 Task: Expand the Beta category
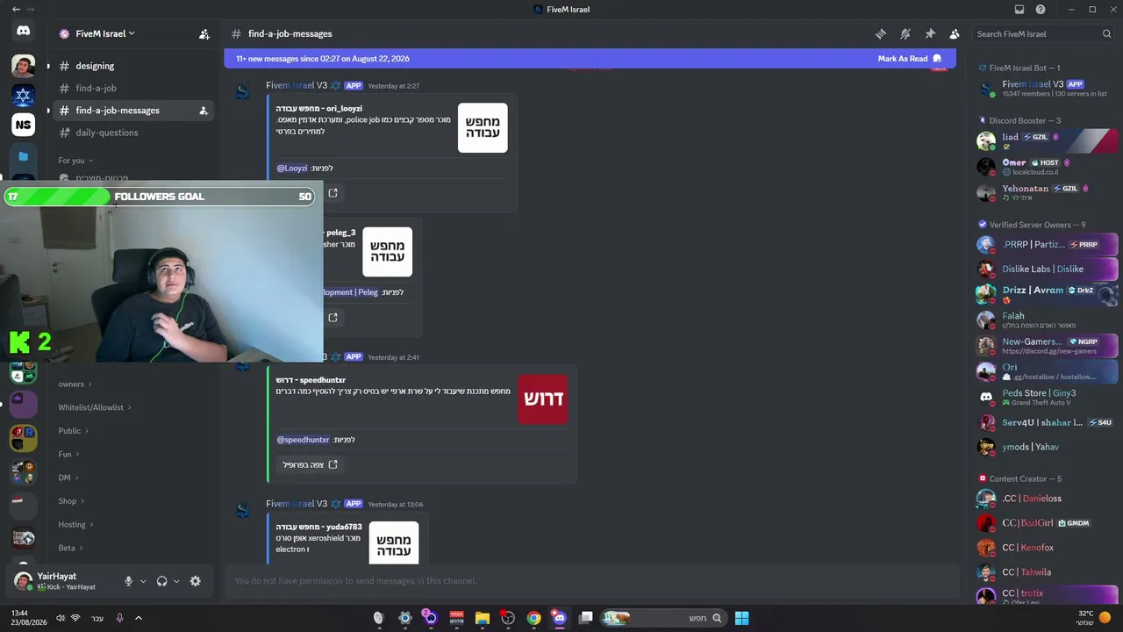coord(71,548)
